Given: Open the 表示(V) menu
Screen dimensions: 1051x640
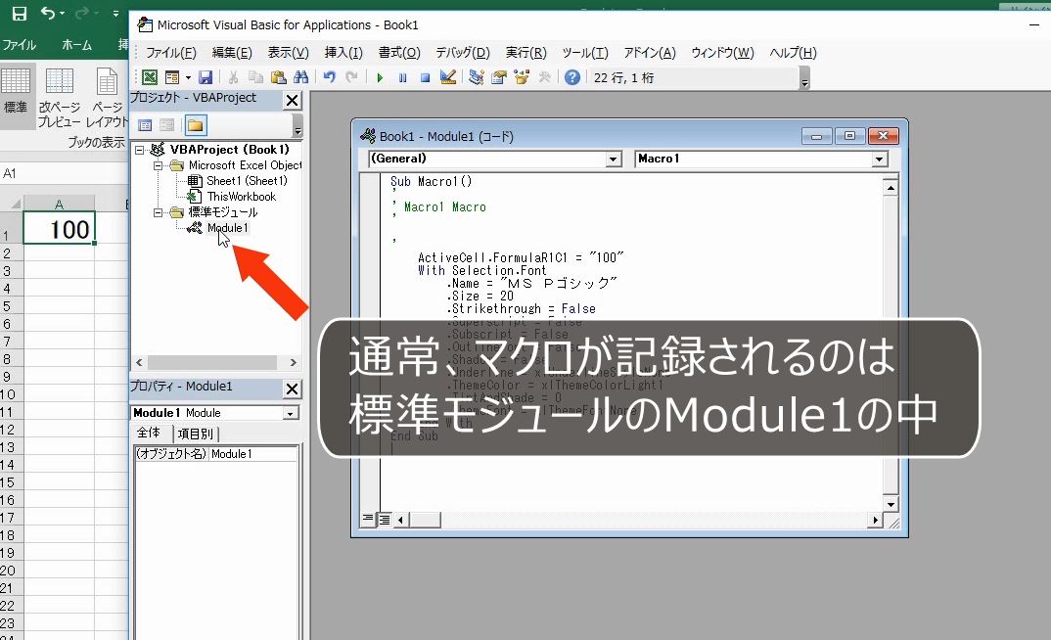Looking at the screenshot, I should click(x=289, y=52).
